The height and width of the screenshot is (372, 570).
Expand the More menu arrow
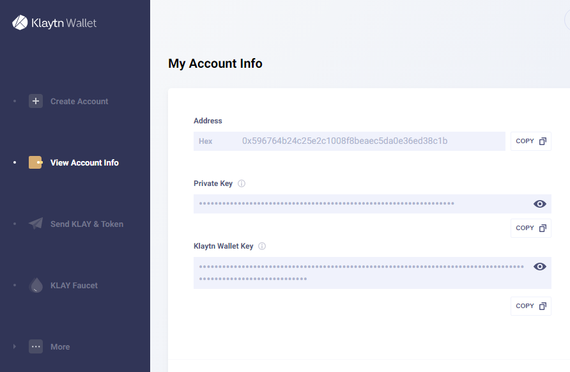(x=15, y=346)
